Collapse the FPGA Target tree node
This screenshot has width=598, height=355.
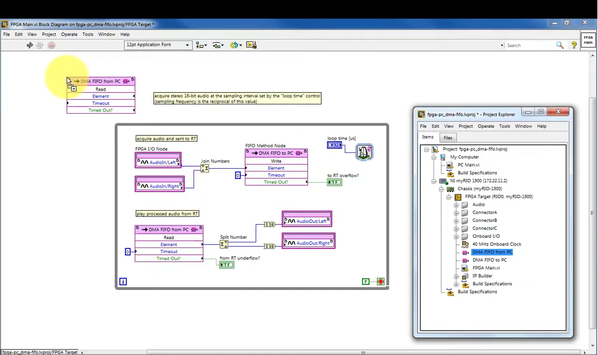click(x=449, y=197)
